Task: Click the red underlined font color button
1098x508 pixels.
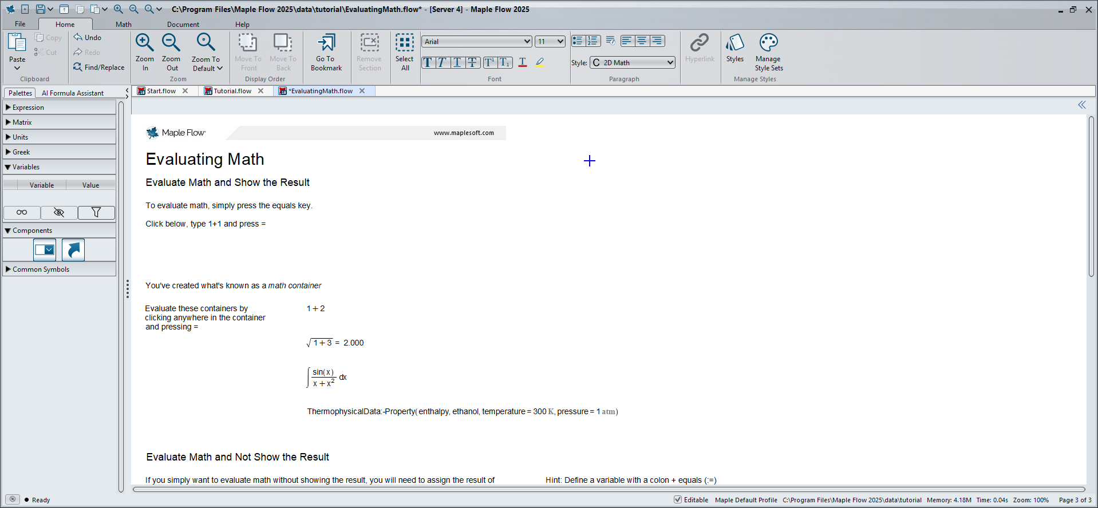Action: [x=522, y=63]
